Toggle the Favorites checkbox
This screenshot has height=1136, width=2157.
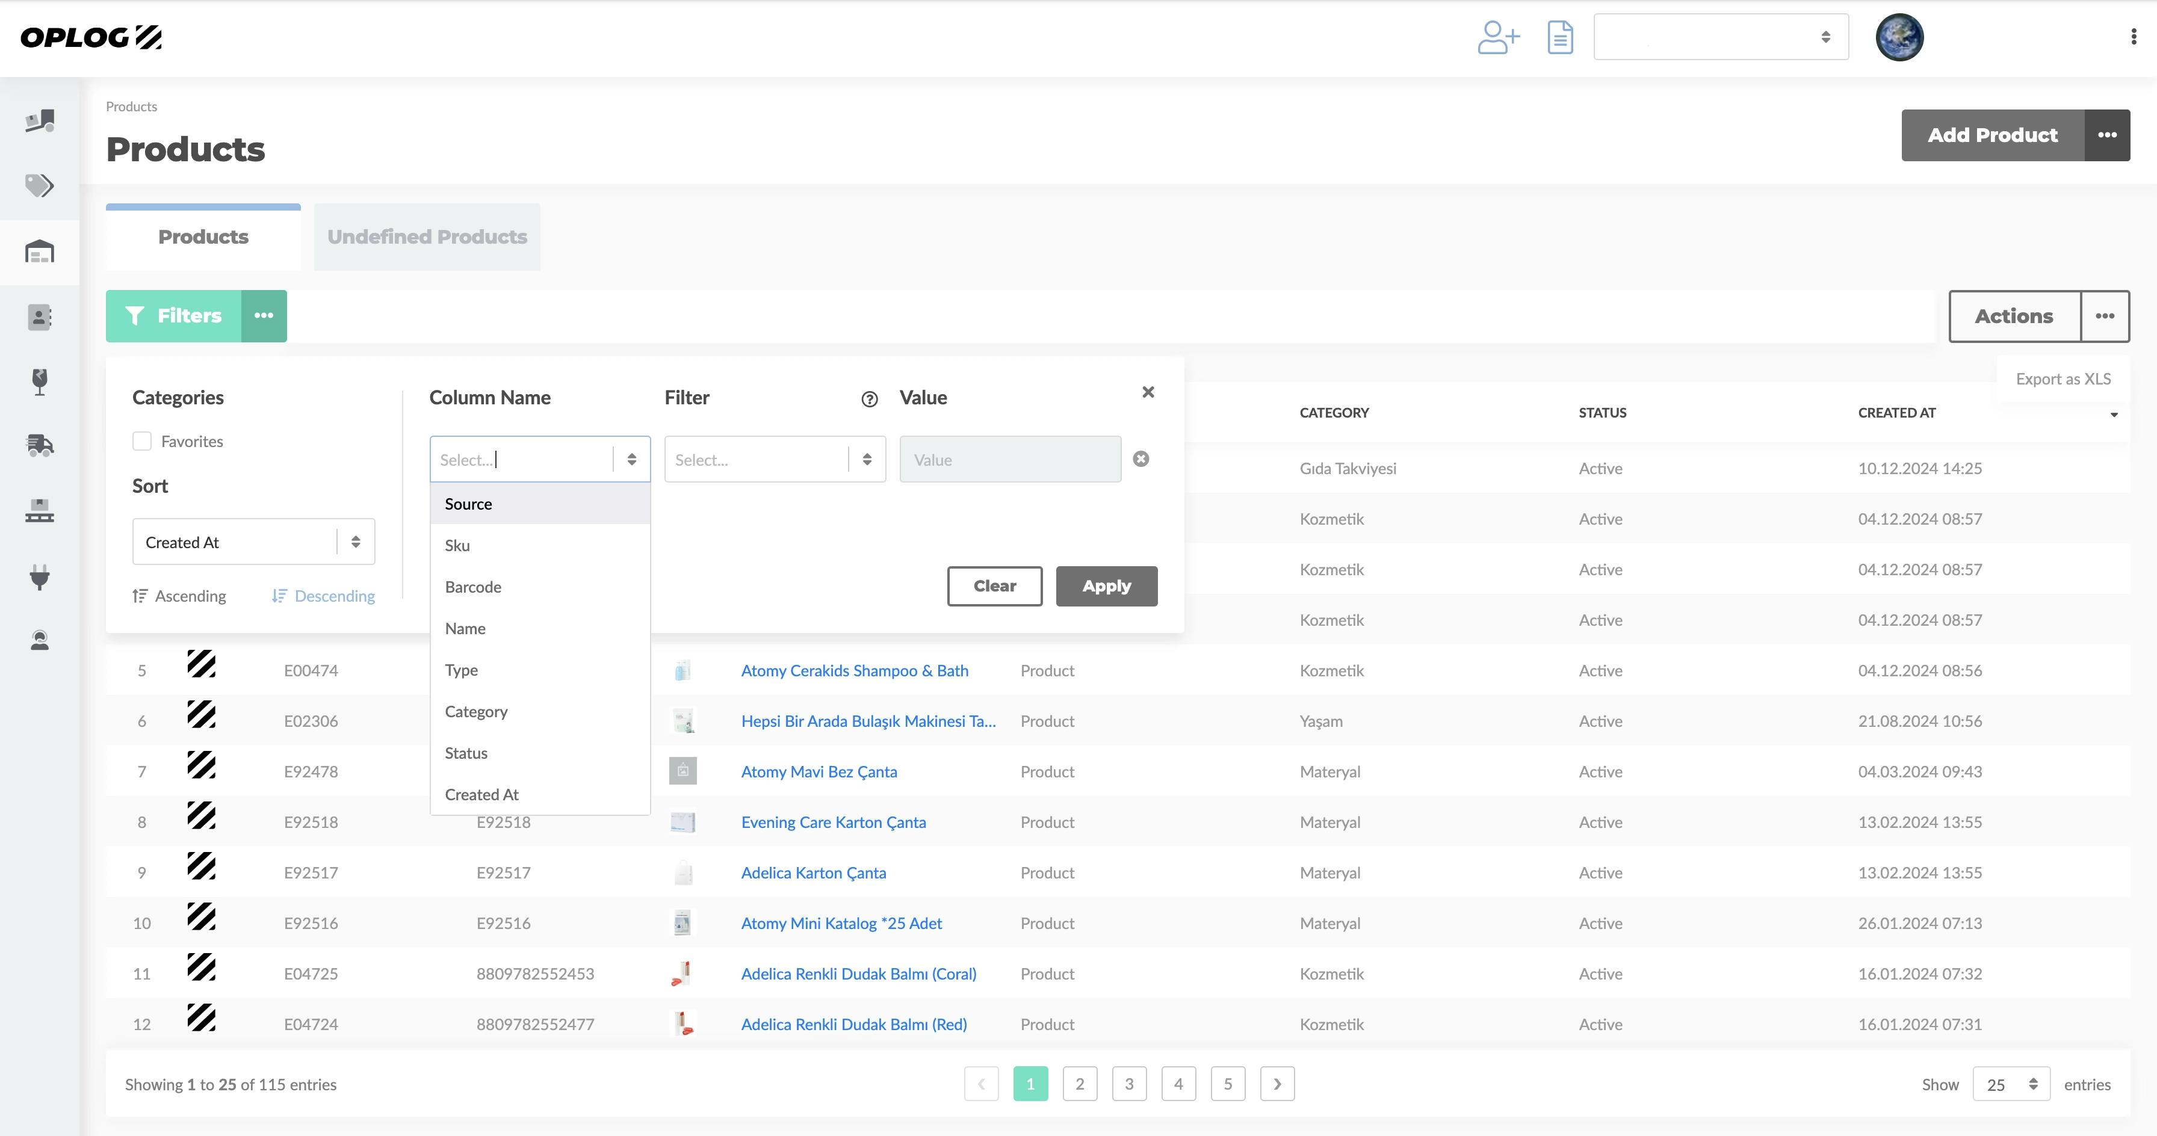pyautogui.click(x=143, y=441)
